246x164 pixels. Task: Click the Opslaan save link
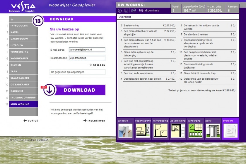coord(97,65)
